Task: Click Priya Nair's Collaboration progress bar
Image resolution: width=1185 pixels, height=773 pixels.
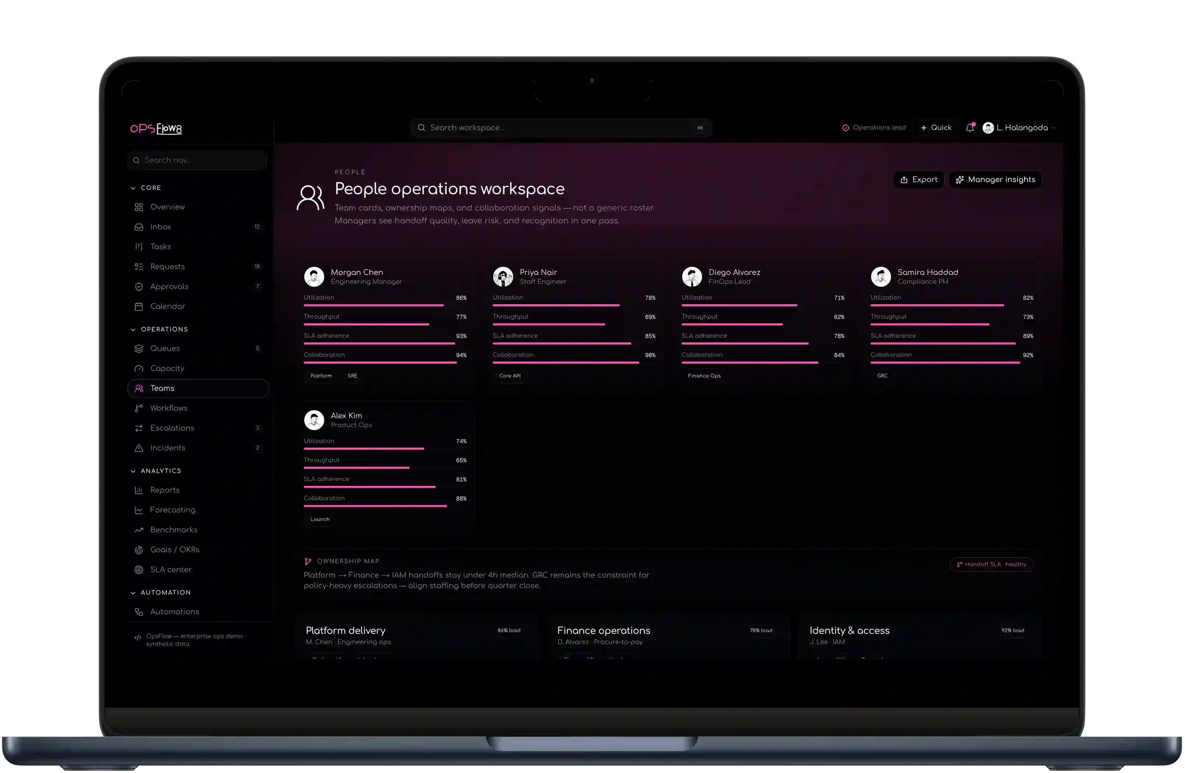Action: click(574, 363)
